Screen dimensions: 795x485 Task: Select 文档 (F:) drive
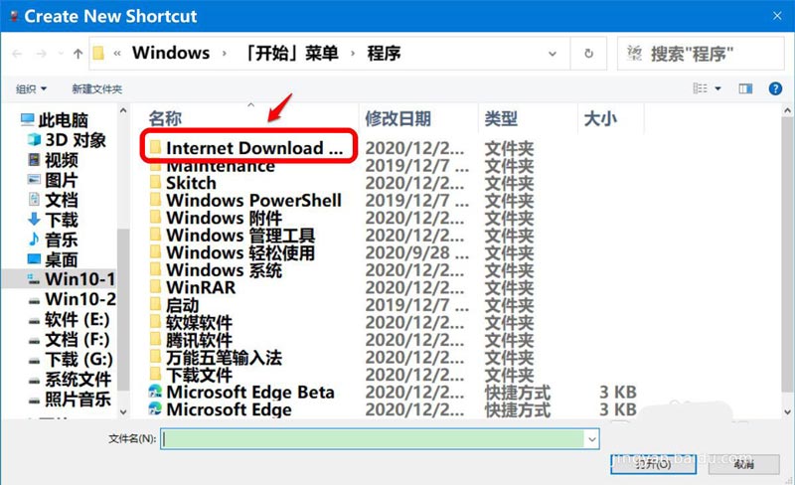tap(69, 339)
